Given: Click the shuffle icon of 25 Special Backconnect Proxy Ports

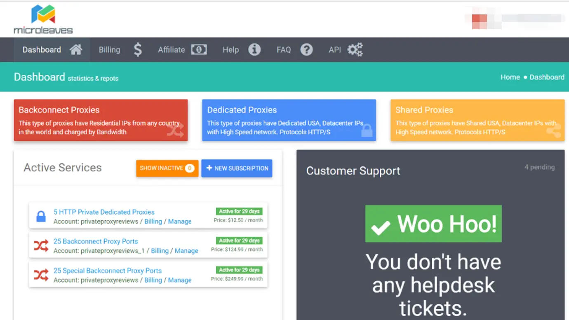Looking at the screenshot, I should point(41,275).
